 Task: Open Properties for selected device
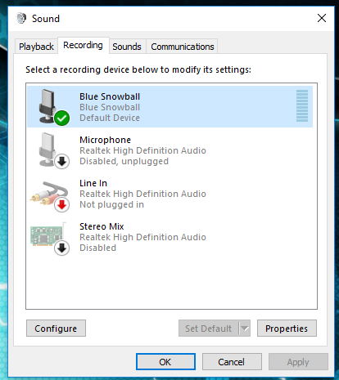(287, 329)
